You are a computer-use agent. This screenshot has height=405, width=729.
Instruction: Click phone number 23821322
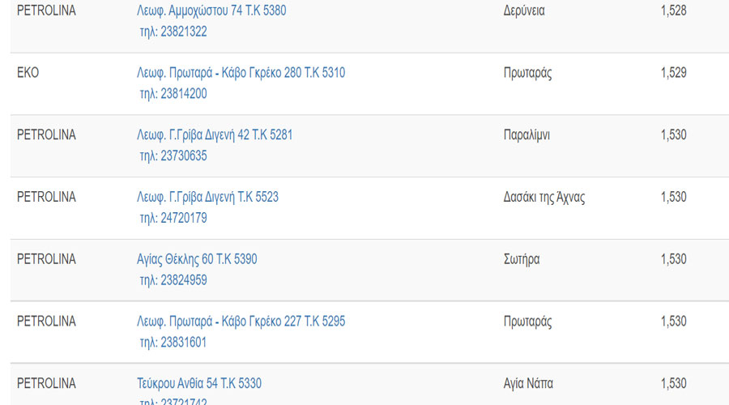click(x=173, y=32)
